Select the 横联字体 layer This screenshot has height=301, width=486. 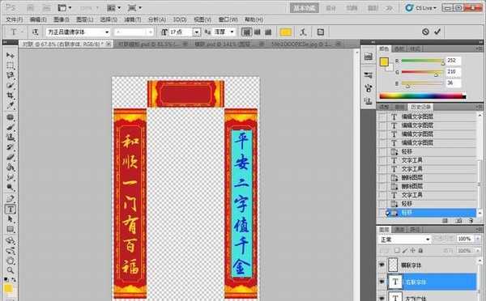point(432,265)
